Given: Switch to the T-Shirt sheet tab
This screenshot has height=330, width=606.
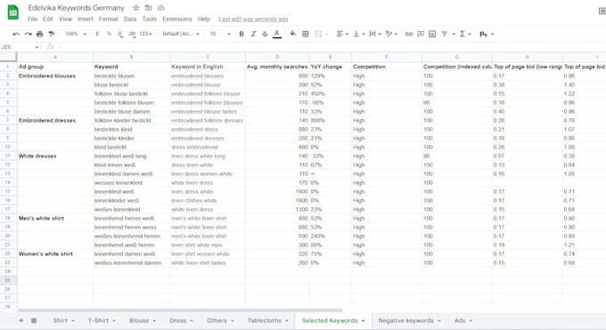Looking at the screenshot, I should [102, 320].
